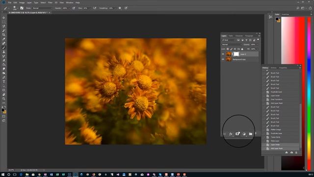Screen dimensions: 314x177
Task: Open brush Opacity slider arrow
Action: [x=69, y=8]
